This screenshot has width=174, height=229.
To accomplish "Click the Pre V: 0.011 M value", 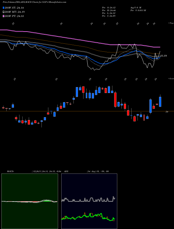I will click(x=138, y=10).
